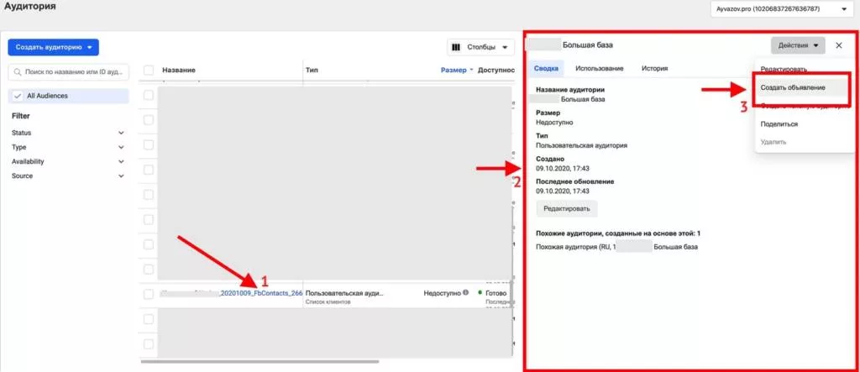This screenshot has height=372, width=860.
Task: Click the Доступность column header
Action: click(x=496, y=71)
